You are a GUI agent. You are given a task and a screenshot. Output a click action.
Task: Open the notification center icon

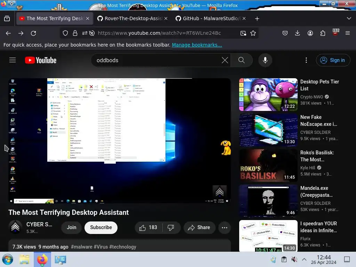[x=347, y=259]
